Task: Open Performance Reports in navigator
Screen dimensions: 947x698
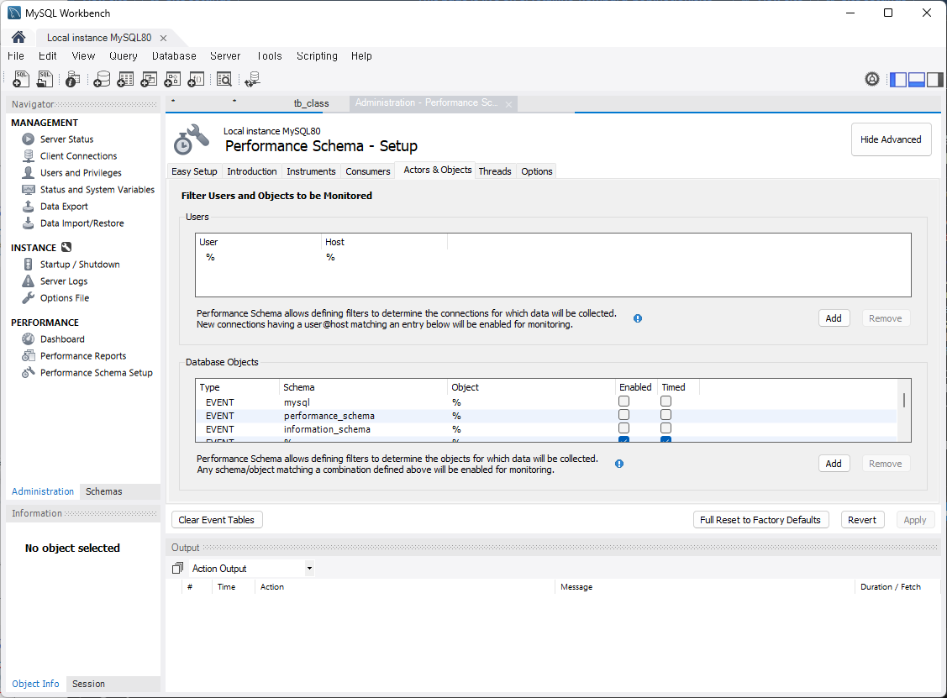Action: pos(82,356)
